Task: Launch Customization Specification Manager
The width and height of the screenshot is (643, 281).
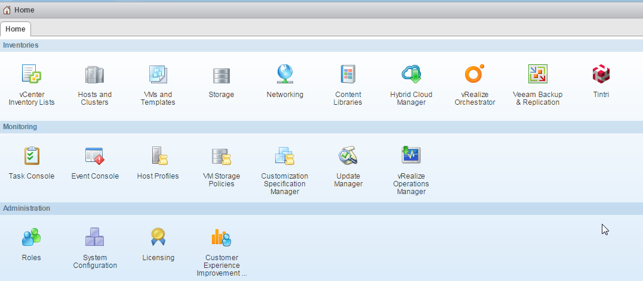Action: [x=285, y=157]
